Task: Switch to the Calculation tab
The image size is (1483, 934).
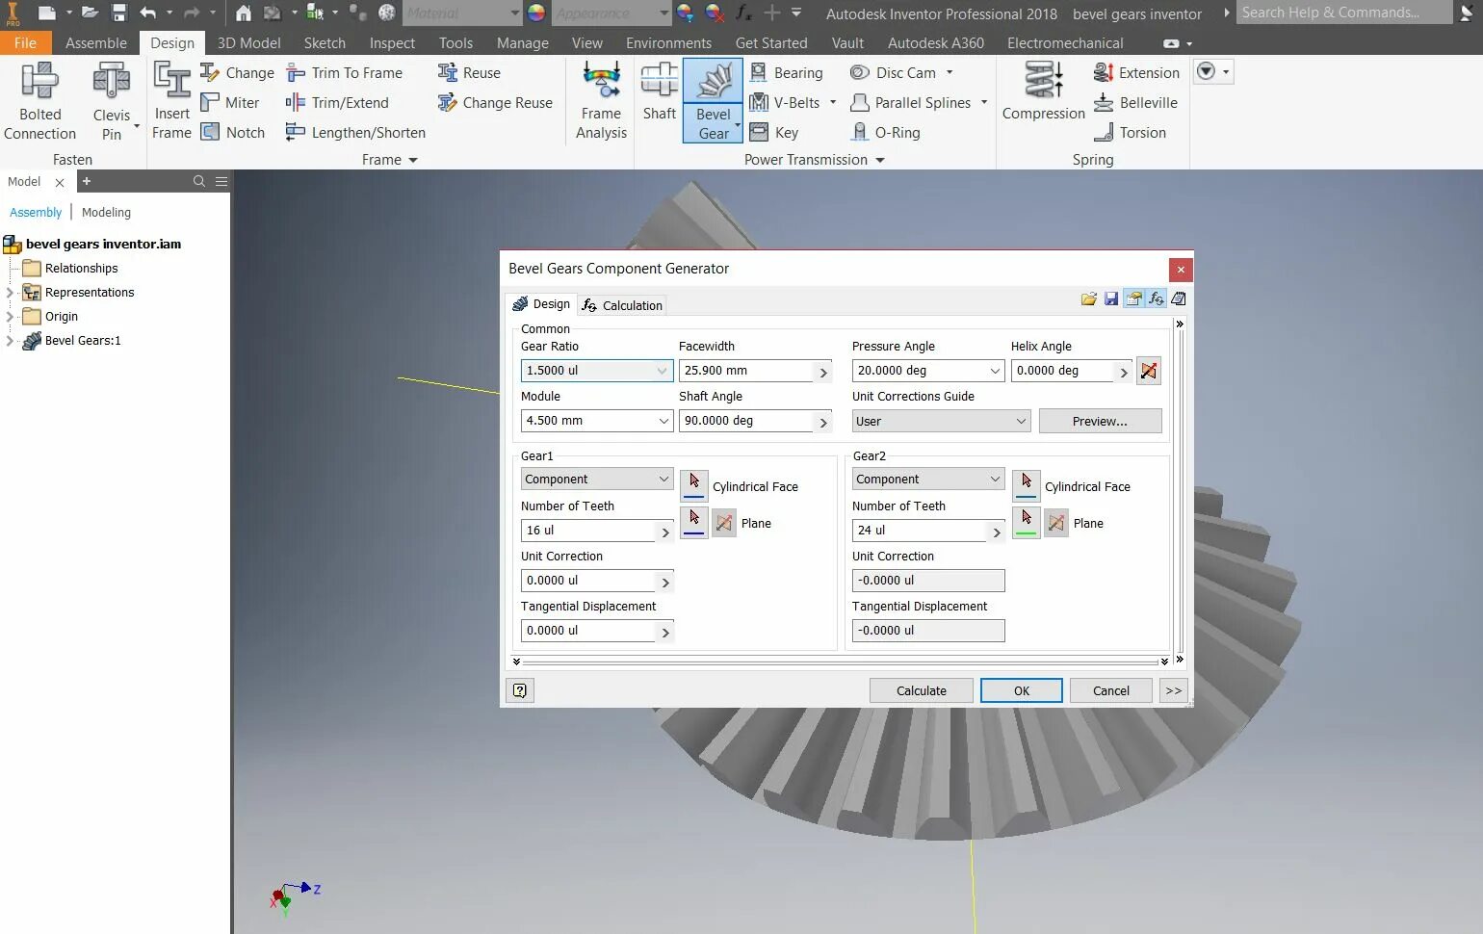Action: click(x=622, y=304)
